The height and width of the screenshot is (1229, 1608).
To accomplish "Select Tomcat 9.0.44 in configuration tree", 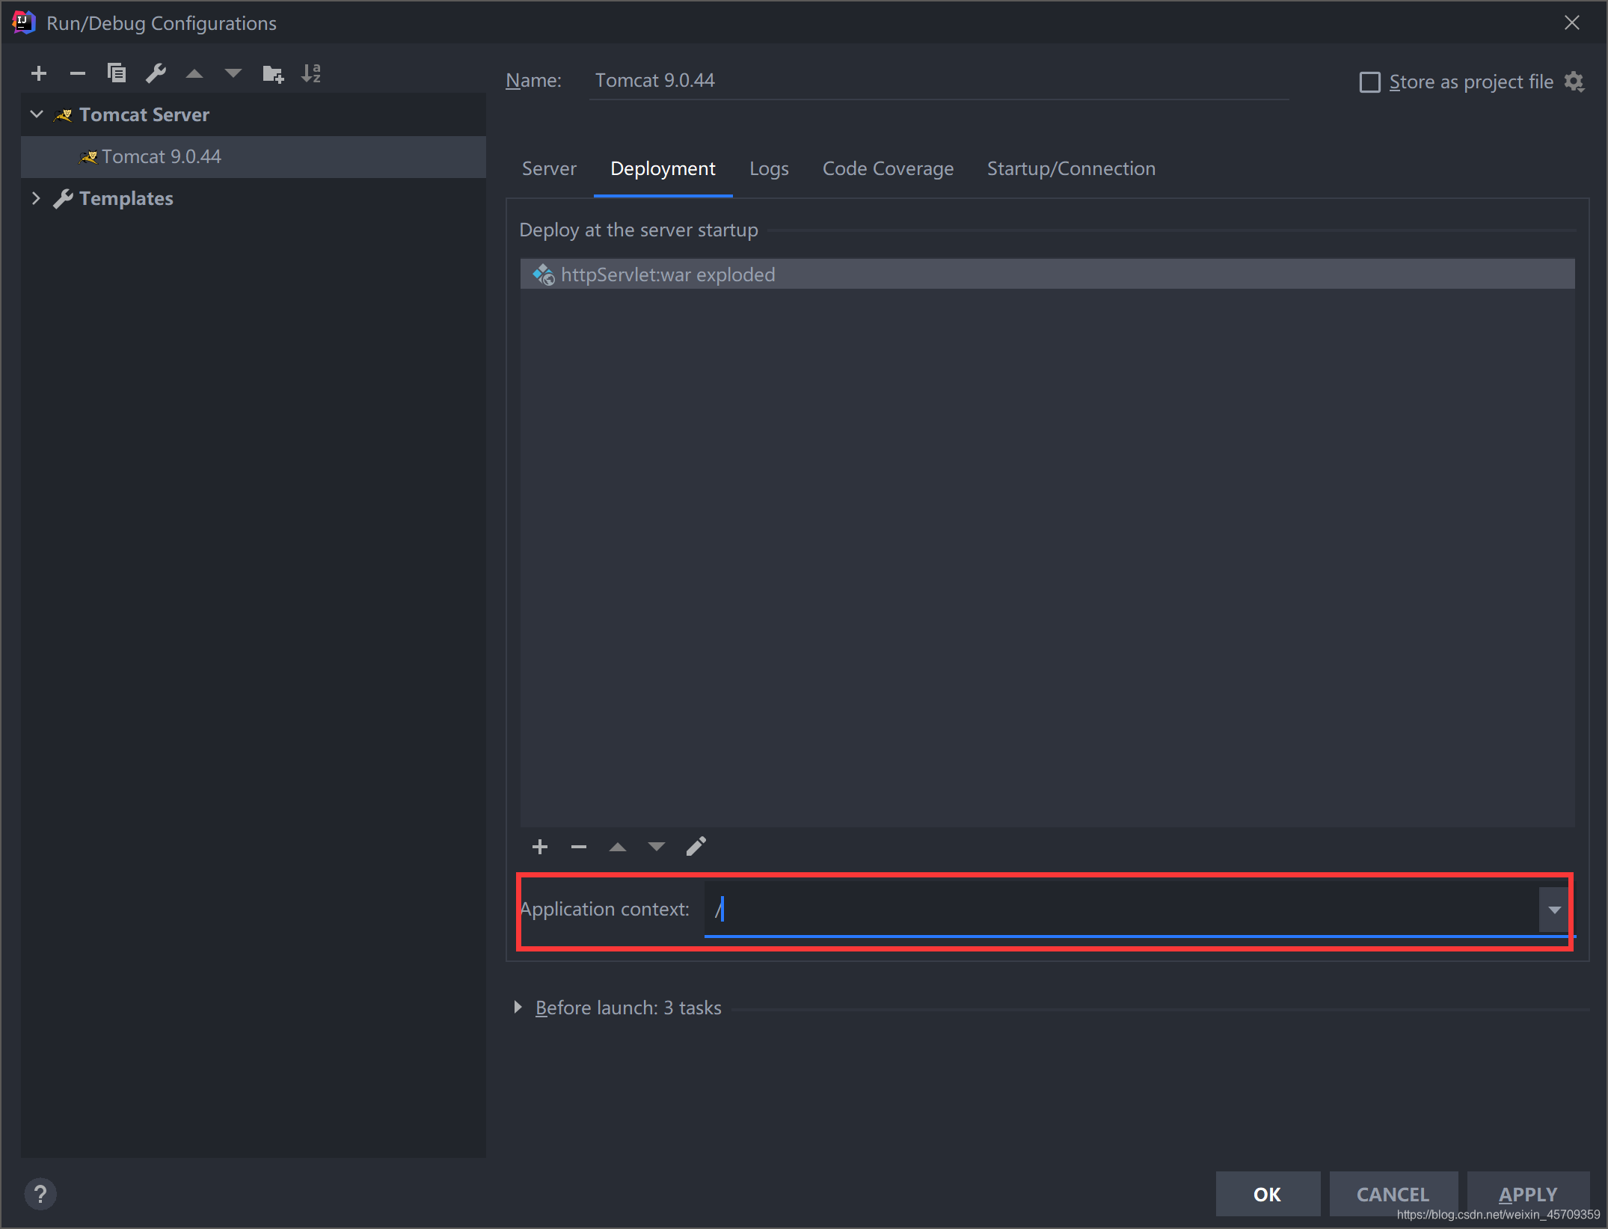I will tap(253, 156).
